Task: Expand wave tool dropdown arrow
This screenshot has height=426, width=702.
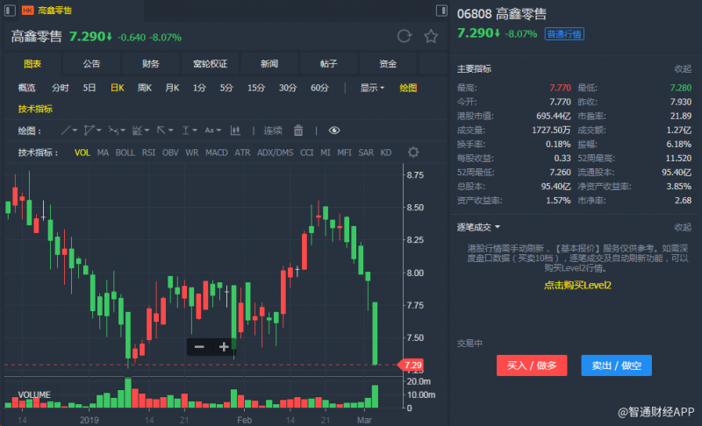Action: tap(123, 131)
